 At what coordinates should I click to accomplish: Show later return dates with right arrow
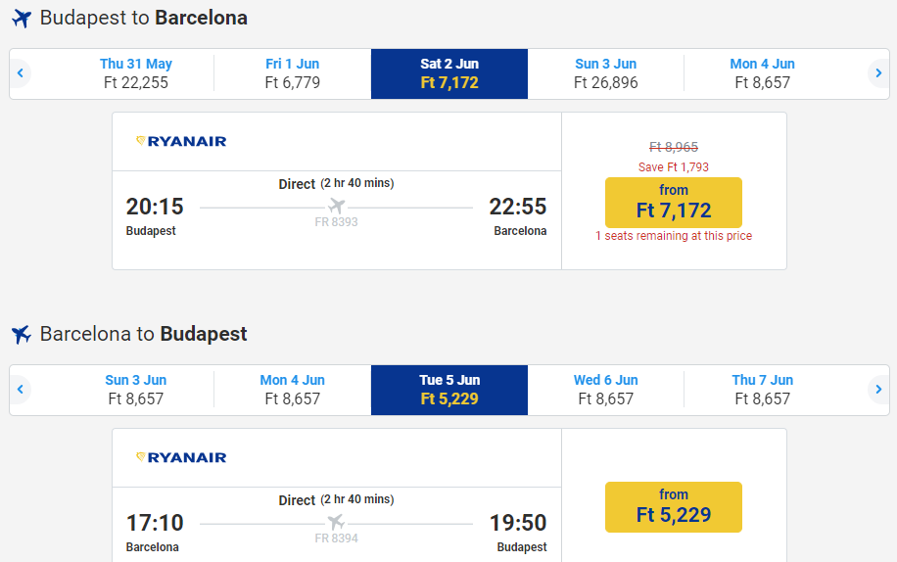click(x=878, y=390)
